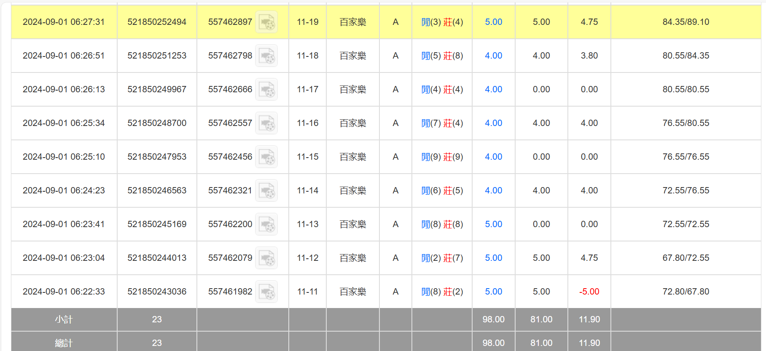The height and width of the screenshot is (351, 766).
Task: Open video replay icon for round 557462897
Action: pos(266,22)
